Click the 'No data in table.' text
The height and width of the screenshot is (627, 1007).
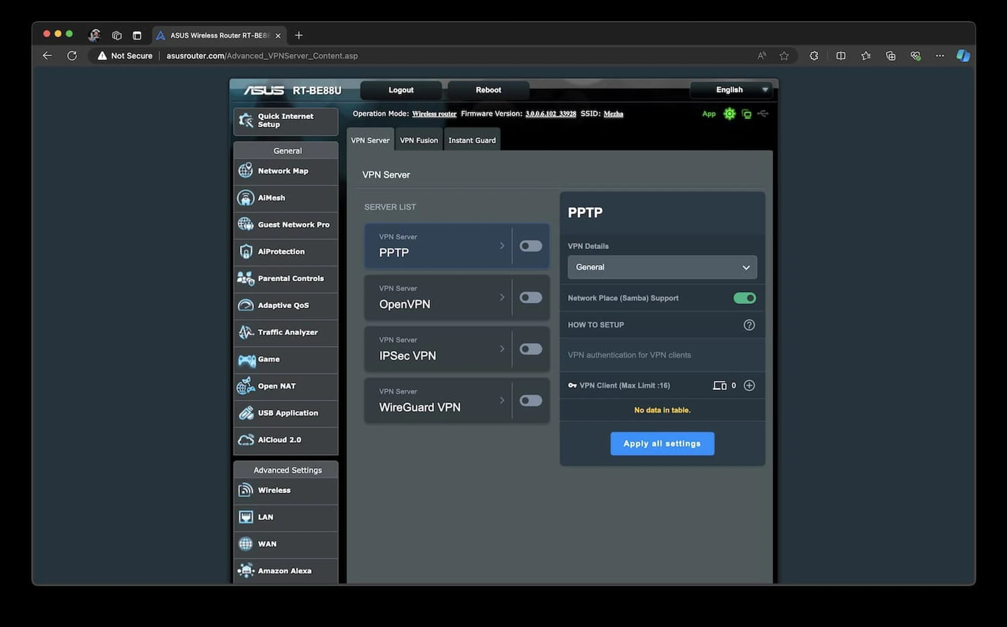662,410
